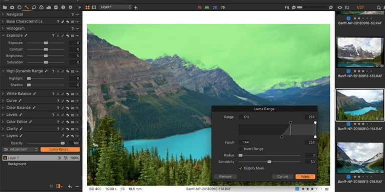This screenshot has width=385, height=192.
Task: Open Layer 1 adjustments sliders icon
Action: [x=66, y=158]
